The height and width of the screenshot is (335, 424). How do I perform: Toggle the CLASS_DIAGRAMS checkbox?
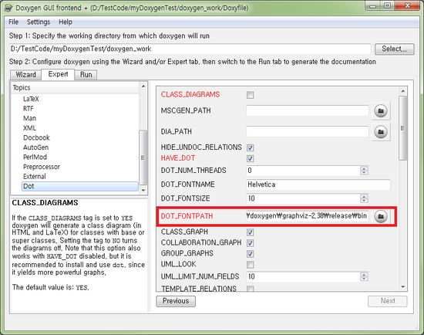(250, 95)
